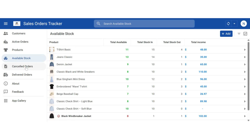
Task: Click the Embroidered Wave T-shirt thumbnail
Action: [x=52, y=87]
